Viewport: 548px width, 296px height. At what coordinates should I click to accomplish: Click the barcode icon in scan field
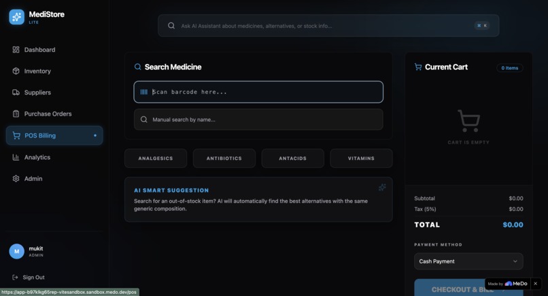click(144, 92)
